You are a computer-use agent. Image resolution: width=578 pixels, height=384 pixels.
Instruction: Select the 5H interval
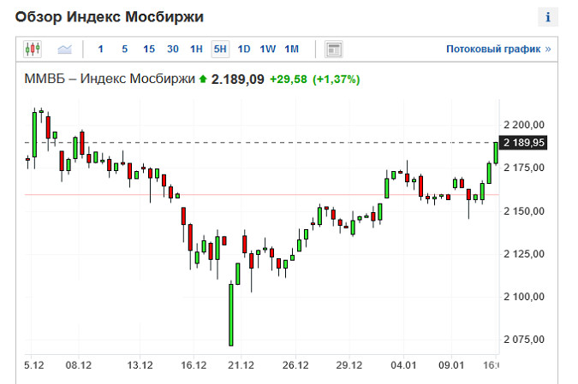[220, 49]
